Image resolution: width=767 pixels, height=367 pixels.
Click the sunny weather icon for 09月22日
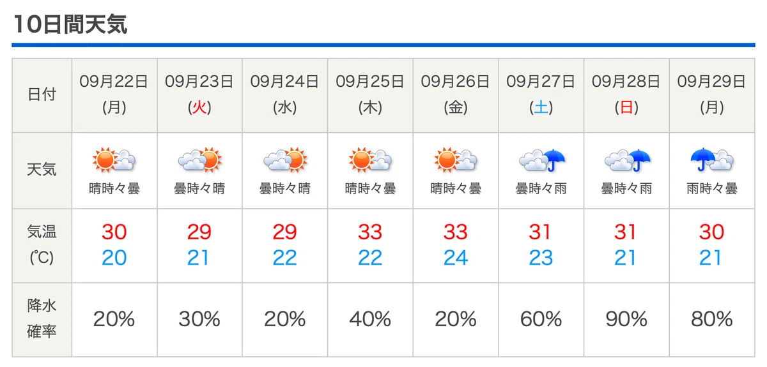pos(114,160)
